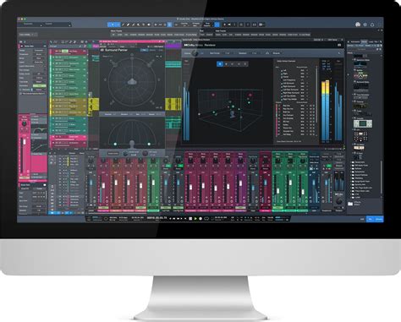Stop playback with the Stop button
Viewport: 401px width, 322px height.
tap(190, 219)
